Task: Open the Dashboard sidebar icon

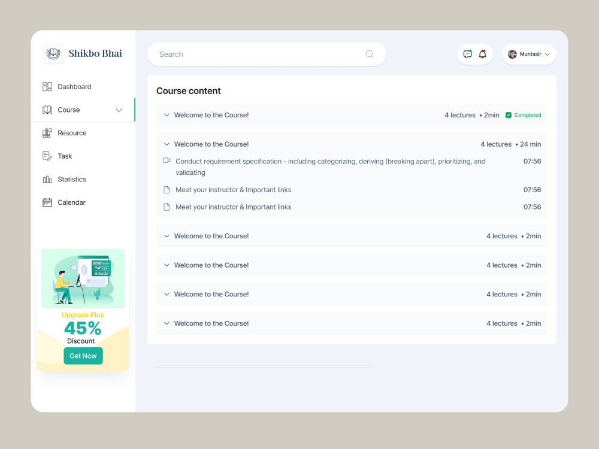Action: [47, 86]
